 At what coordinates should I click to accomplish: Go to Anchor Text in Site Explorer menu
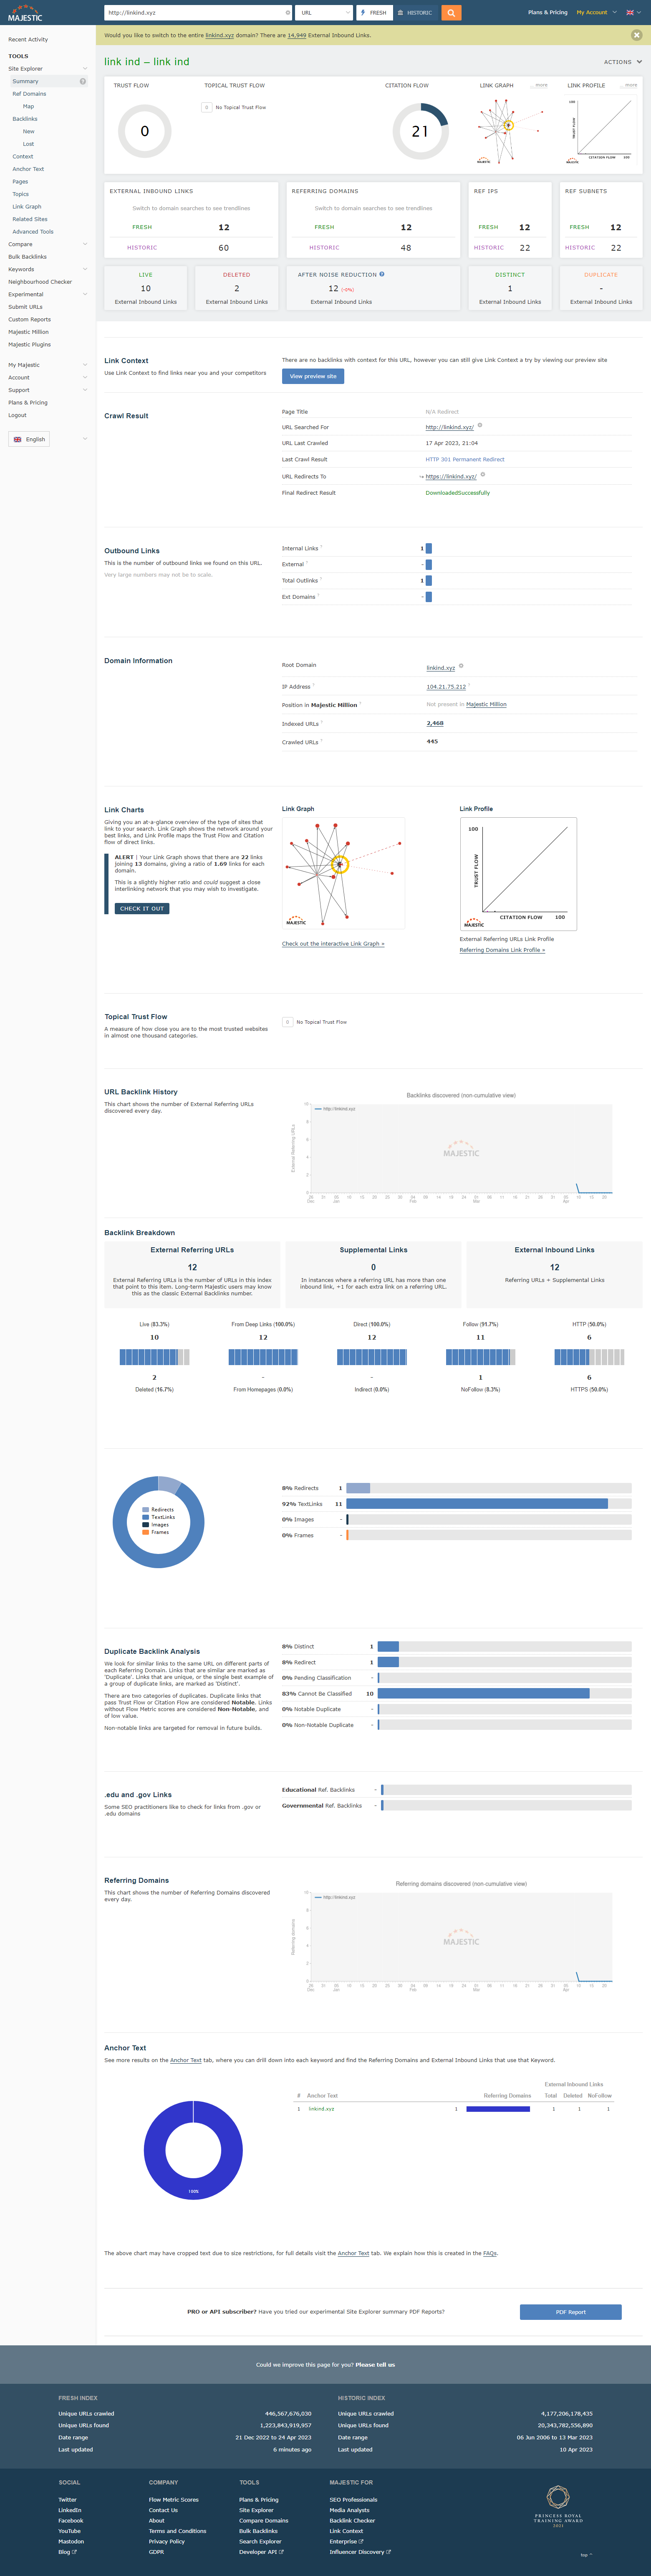coord(28,169)
